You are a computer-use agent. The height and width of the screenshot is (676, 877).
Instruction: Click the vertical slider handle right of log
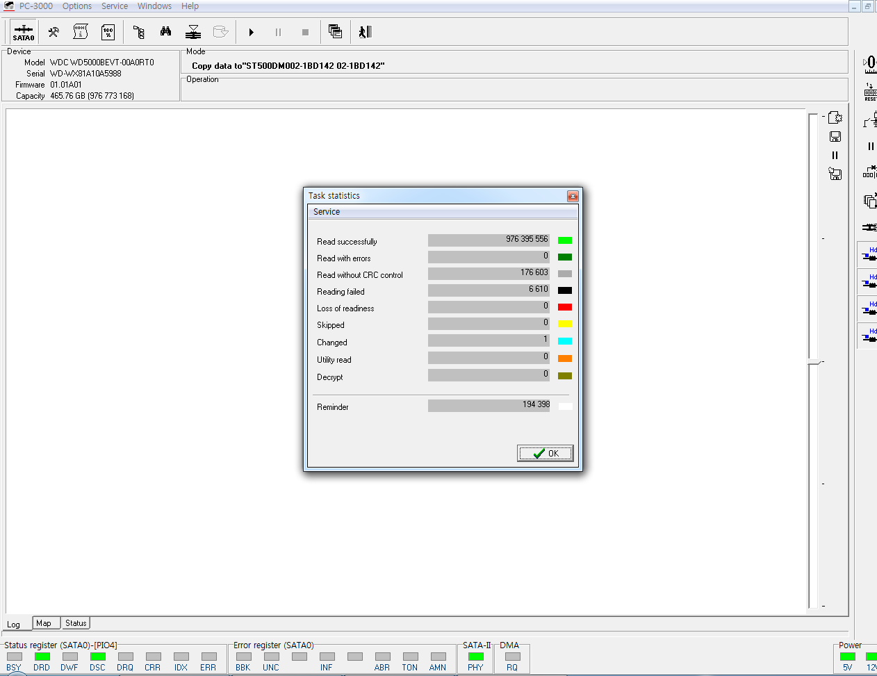click(814, 362)
